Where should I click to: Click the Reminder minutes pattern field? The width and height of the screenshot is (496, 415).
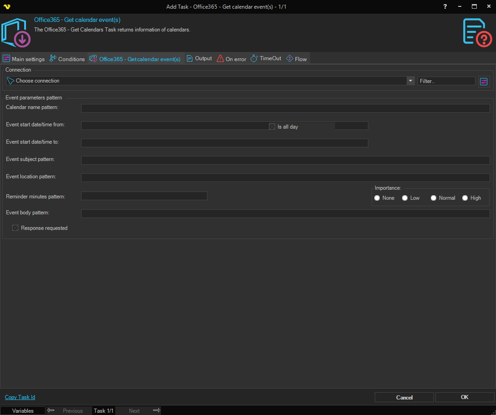click(x=144, y=196)
